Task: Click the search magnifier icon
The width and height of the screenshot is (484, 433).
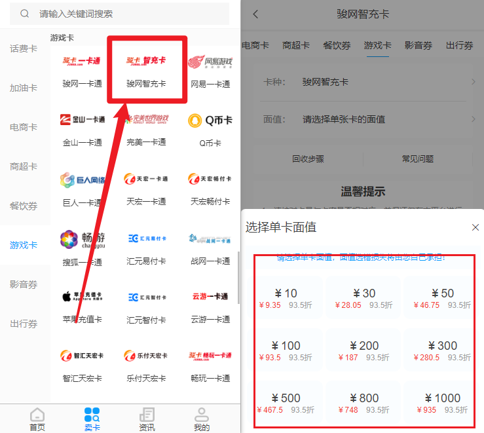Action: (24, 14)
